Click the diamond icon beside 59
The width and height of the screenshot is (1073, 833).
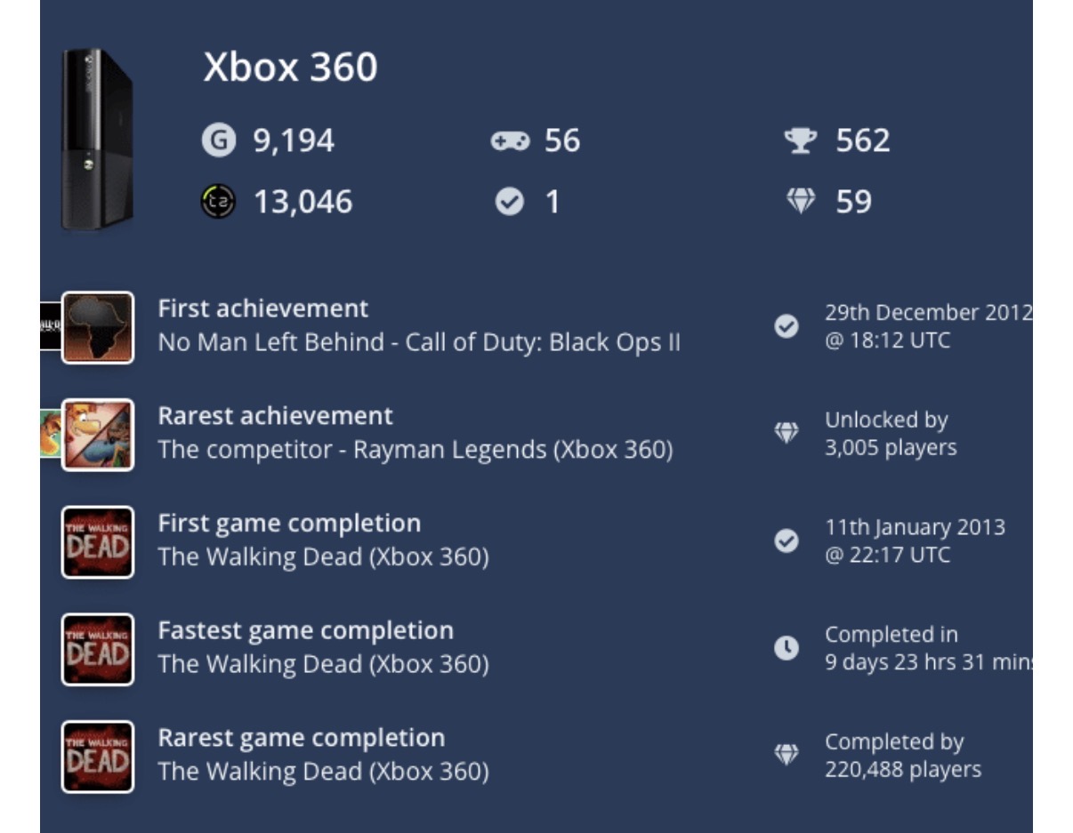click(x=801, y=204)
